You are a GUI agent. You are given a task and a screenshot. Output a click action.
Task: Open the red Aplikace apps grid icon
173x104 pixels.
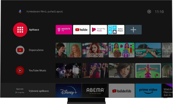pyautogui.click(x=20, y=30)
